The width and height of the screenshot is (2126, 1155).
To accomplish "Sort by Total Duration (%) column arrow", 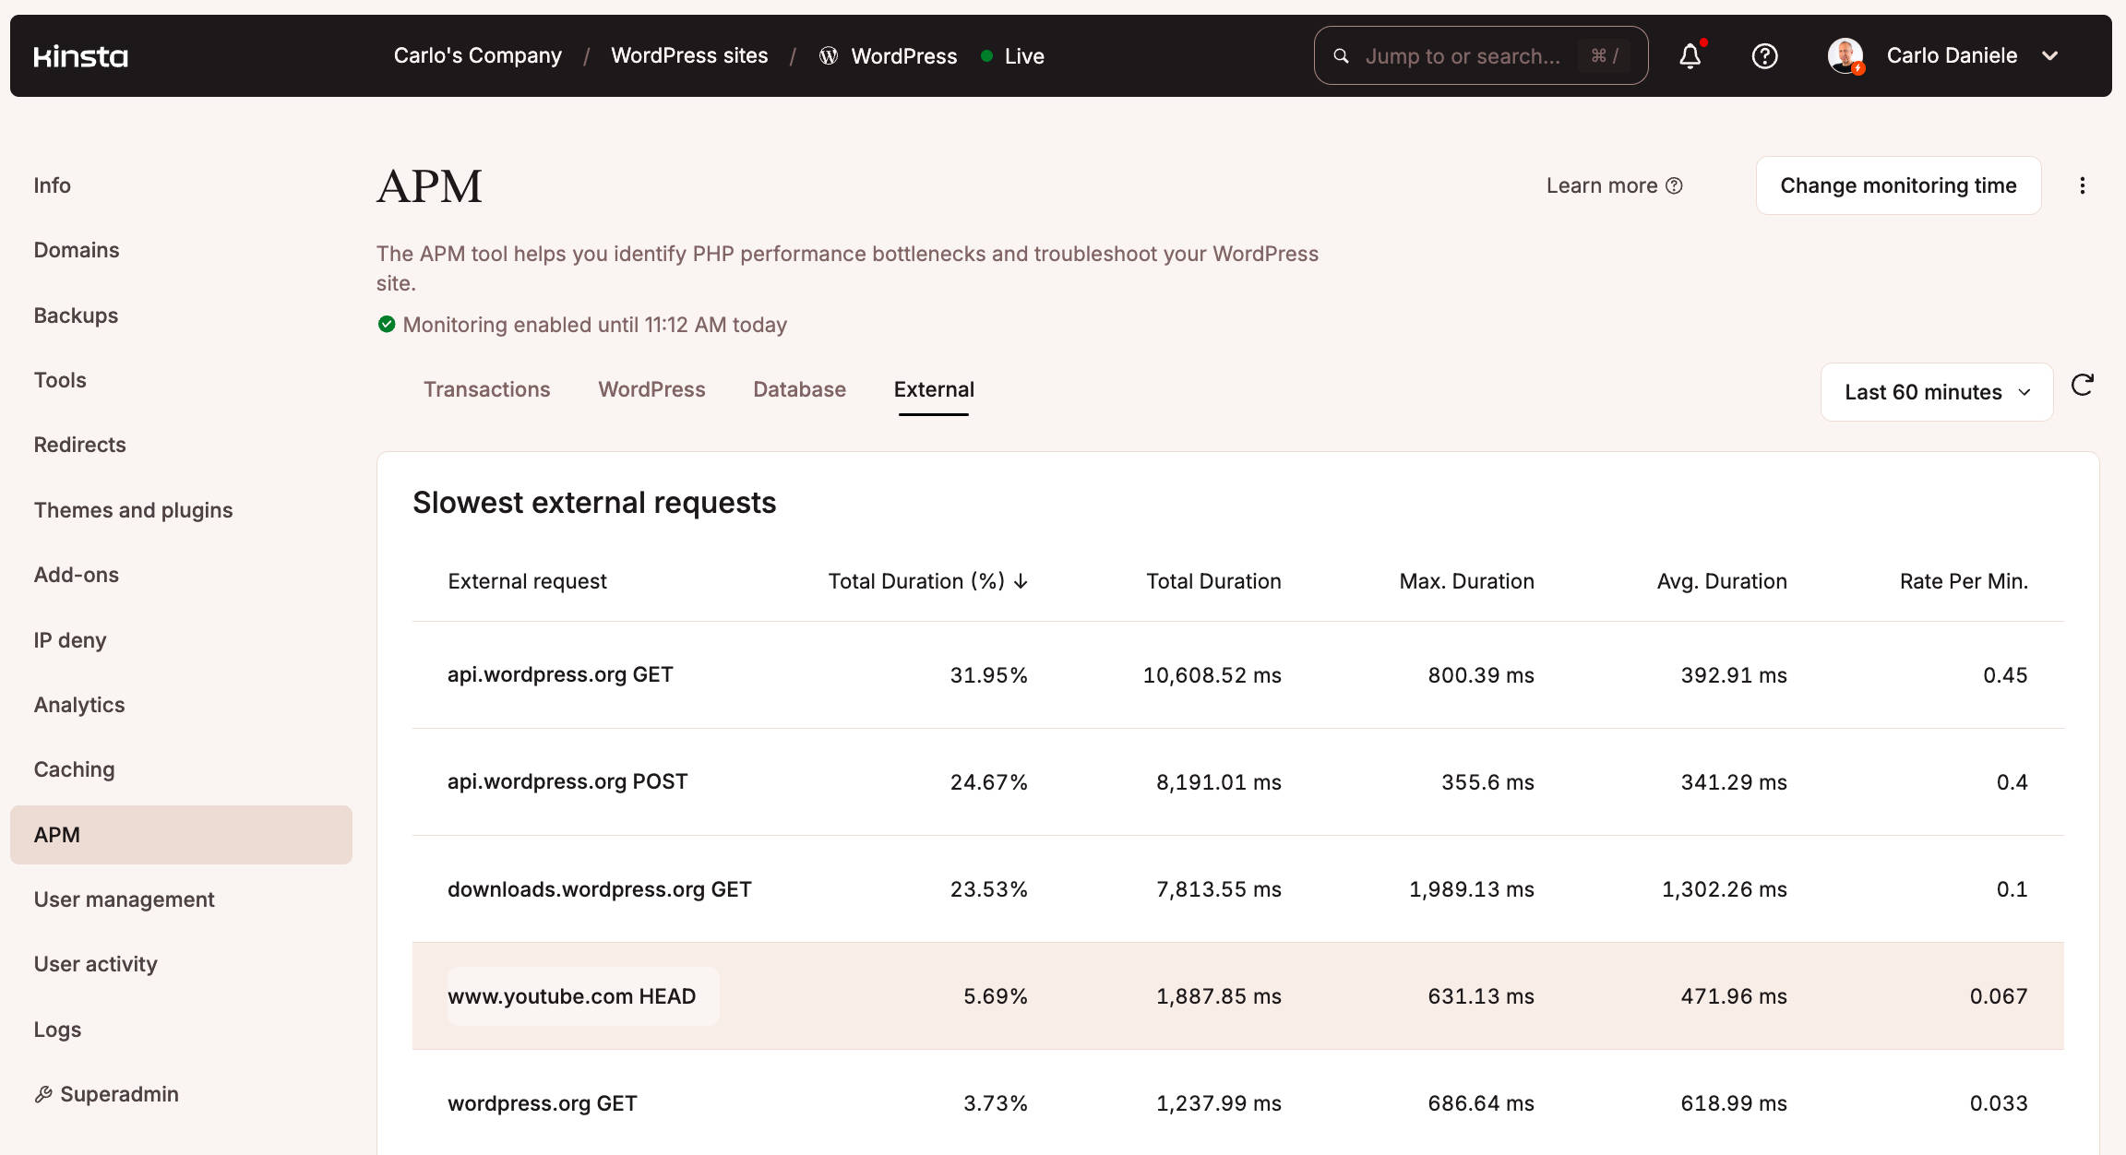I will [x=1021, y=581].
